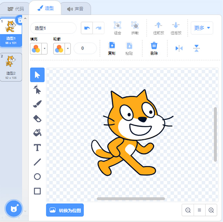Select costume thumbnail 造型2
Screen dimensions: 223x222
[11, 67]
